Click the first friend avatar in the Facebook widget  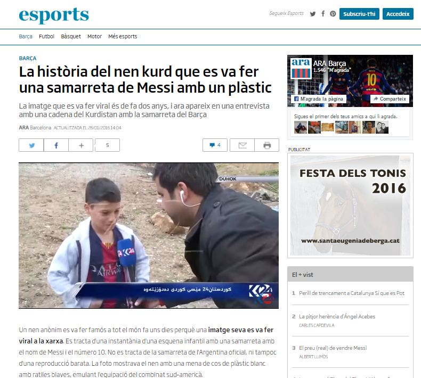301,127
